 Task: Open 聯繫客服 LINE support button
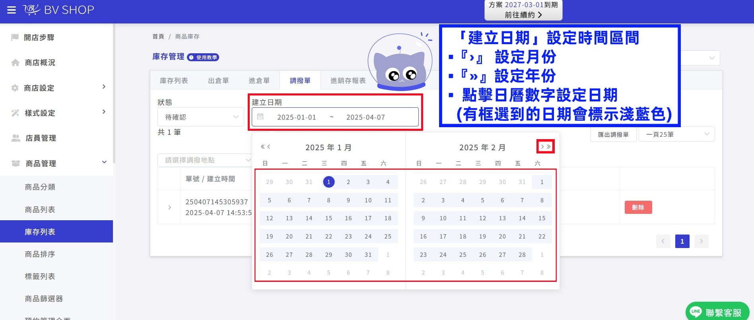[717, 312]
